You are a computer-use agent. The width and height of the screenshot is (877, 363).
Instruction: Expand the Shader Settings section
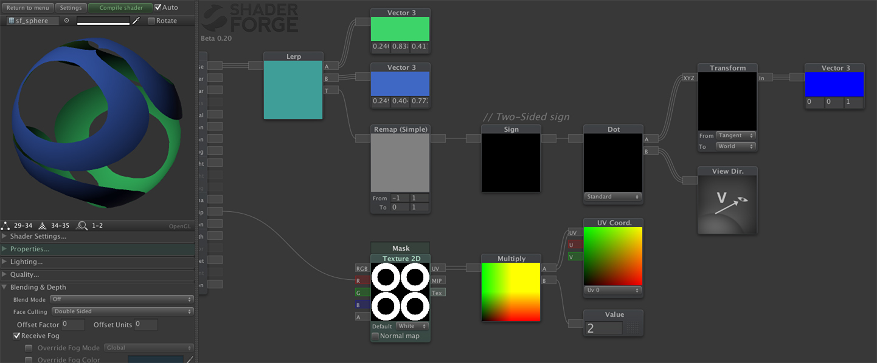[38, 236]
